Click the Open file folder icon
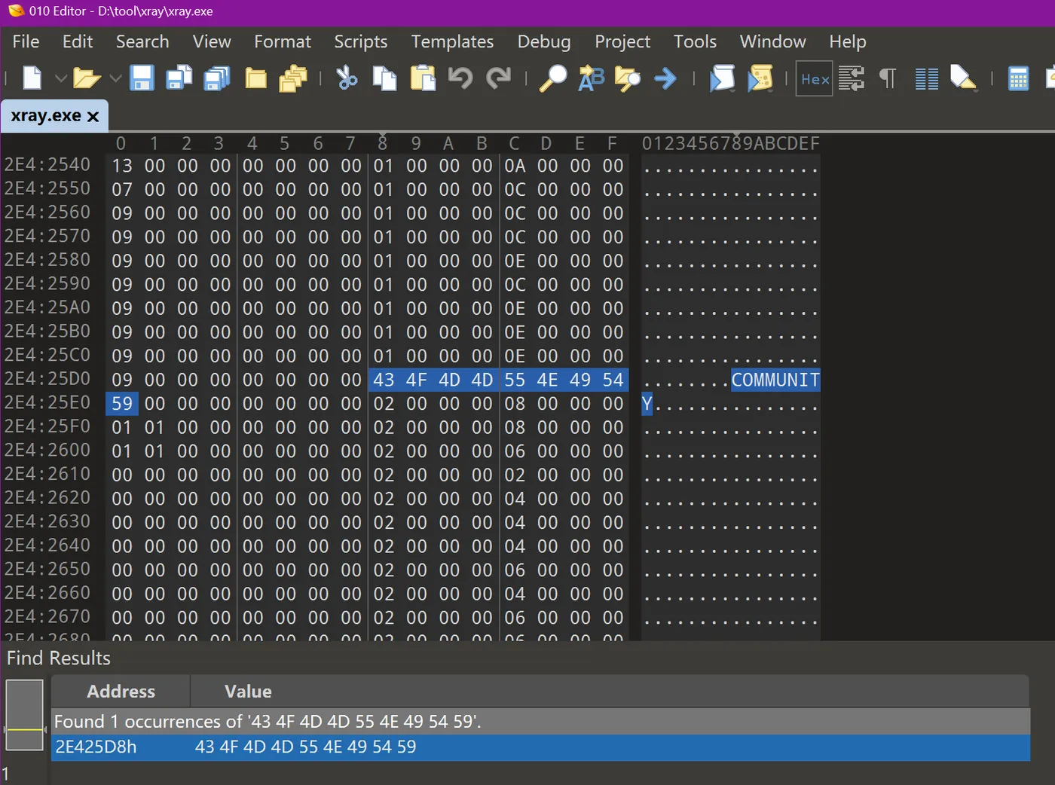This screenshot has height=785, width=1055. pos(87,78)
